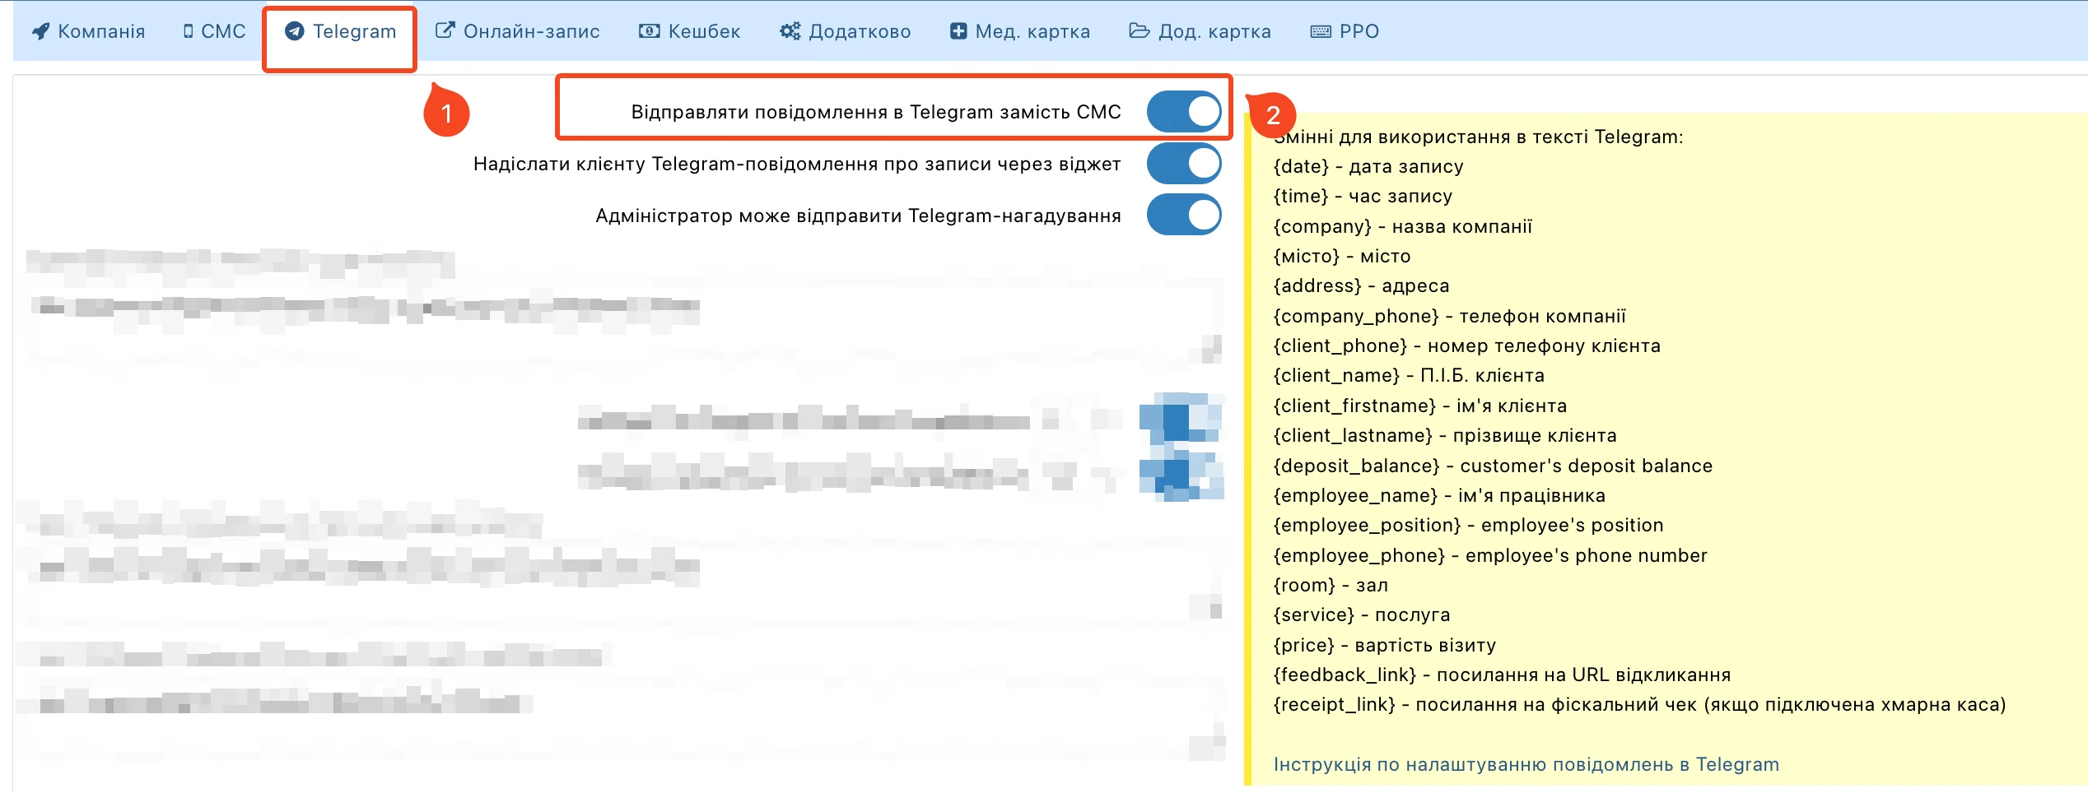This screenshot has height=793, width=2088.
Task: Click the 'Адміністратор може відправити Telegram-нагадування' label
Action: pyautogui.click(x=858, y=216)
